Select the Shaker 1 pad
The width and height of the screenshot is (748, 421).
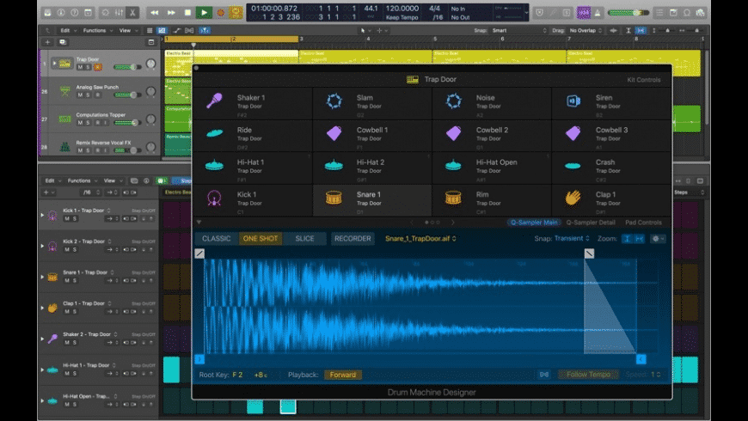tap(253, 103)
